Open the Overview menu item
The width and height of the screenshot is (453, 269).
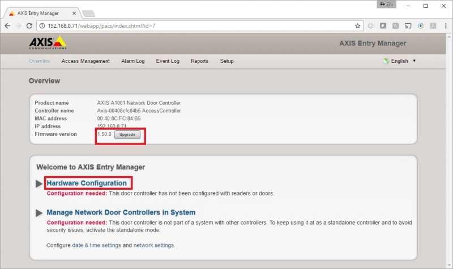point(40,61)
